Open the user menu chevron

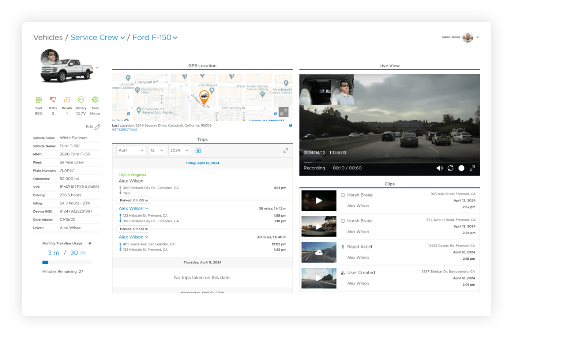(x=478, y=37)
